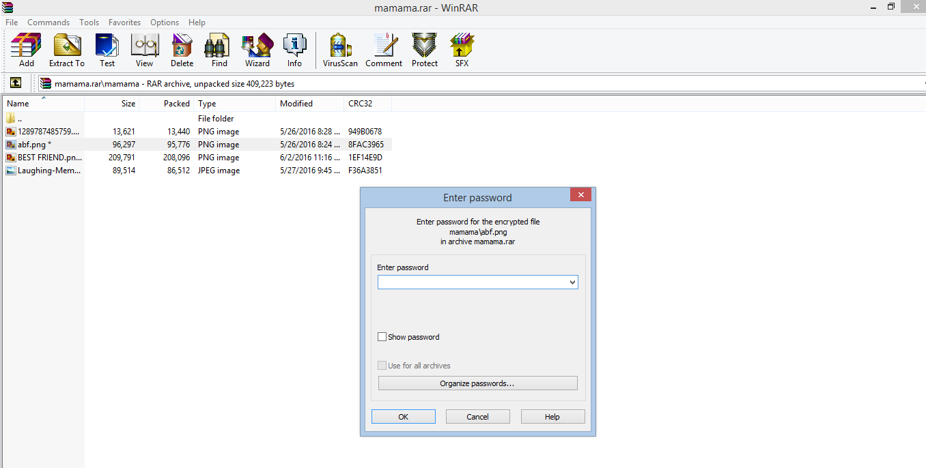926x468 pixels.
Task: Sort by Modified column header
Action: (x=310, y=104)
